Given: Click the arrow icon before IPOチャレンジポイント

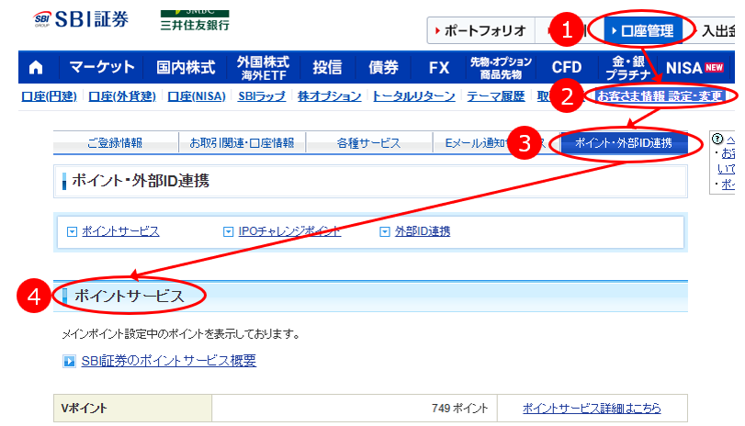Looking at the screenshot, I should click(x=229, y=231).
